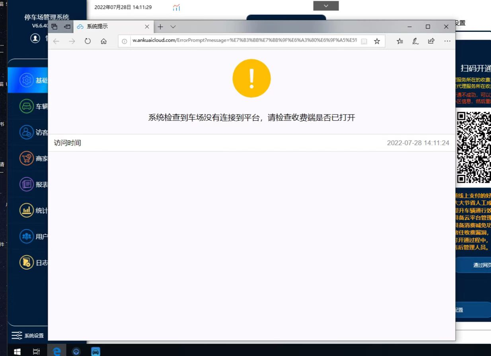Share this page icon

431,41
